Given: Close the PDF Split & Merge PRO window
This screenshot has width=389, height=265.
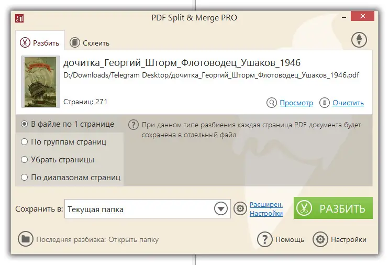Looking at the screenshot, I should 362,16.
